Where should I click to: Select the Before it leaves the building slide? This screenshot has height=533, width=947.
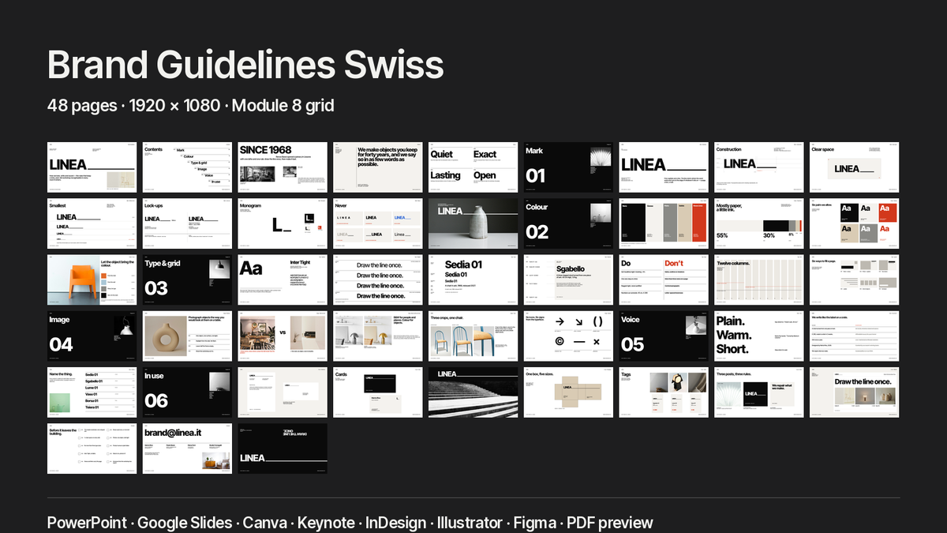[x=92, y=448]
